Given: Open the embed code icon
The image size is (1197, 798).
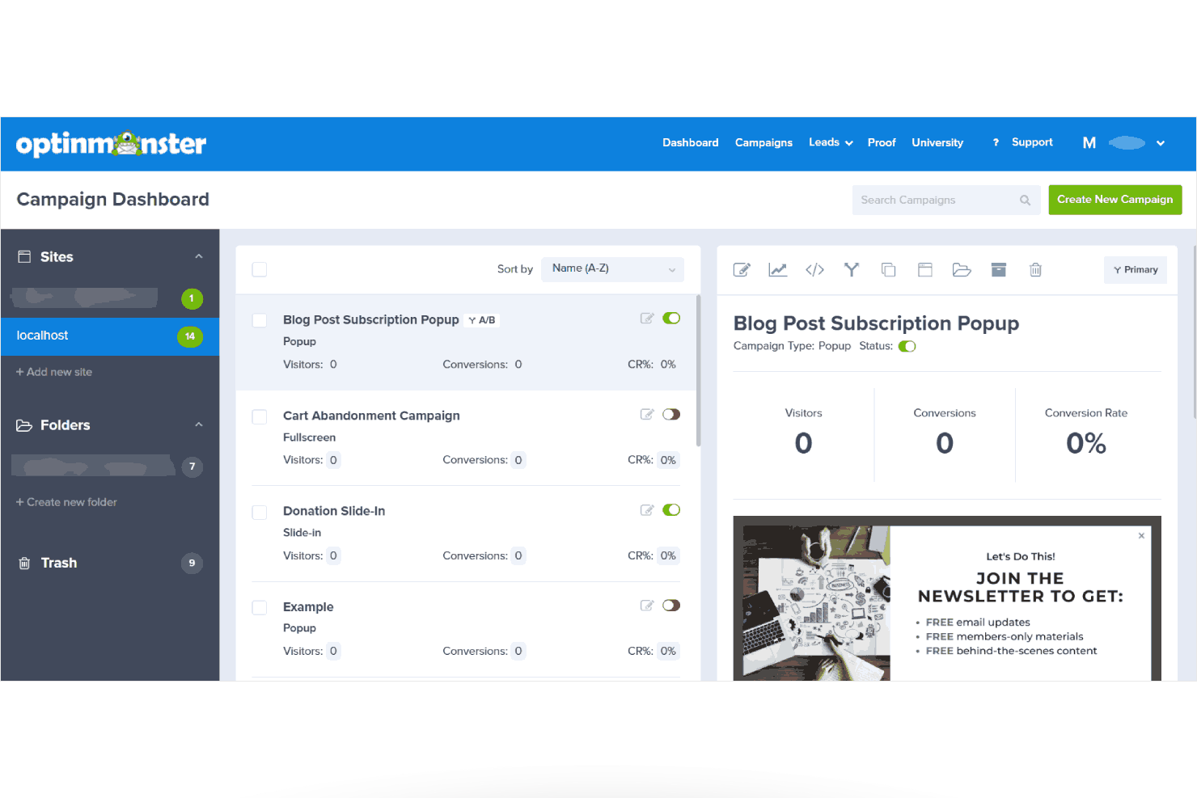Looking at the screenshot, I should coord(814,270).
